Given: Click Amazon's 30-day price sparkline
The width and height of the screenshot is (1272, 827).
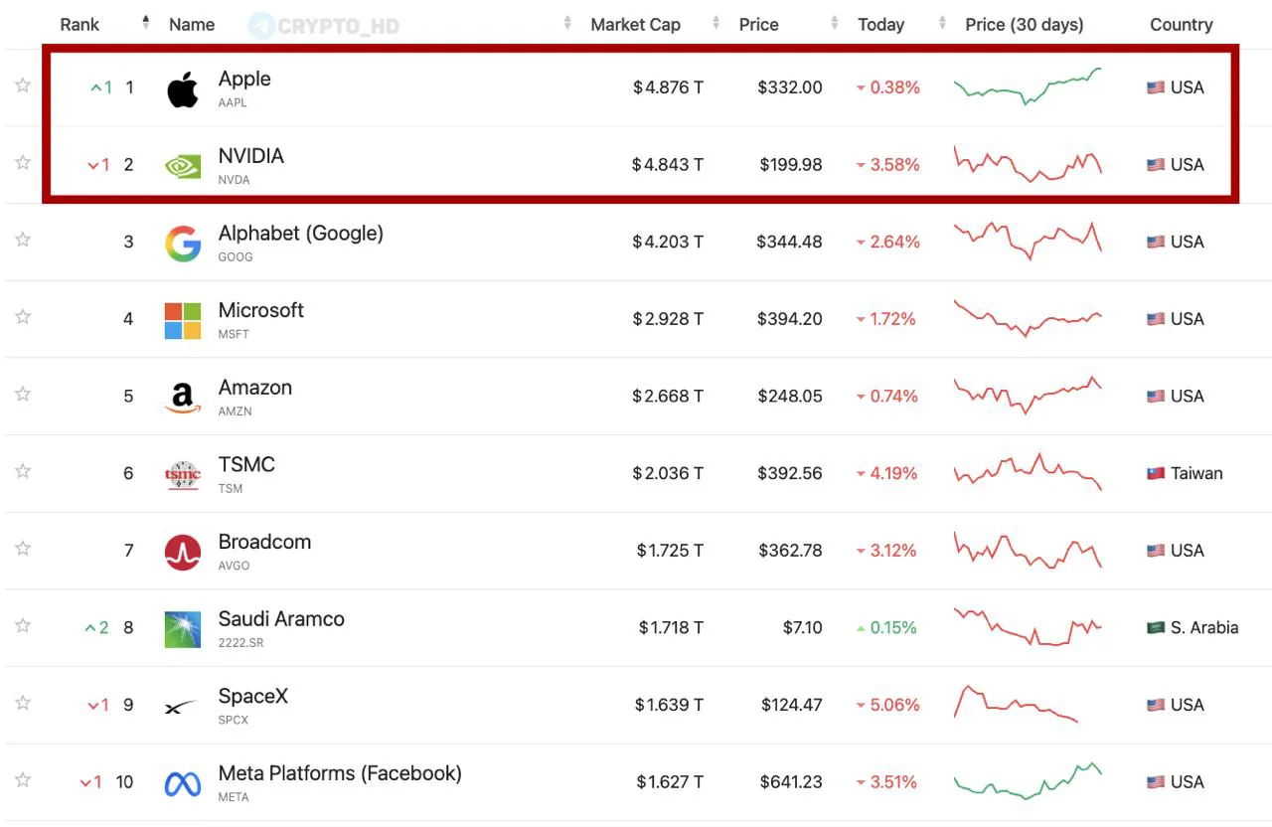Looking at the screenshot, I should 1029,395.
